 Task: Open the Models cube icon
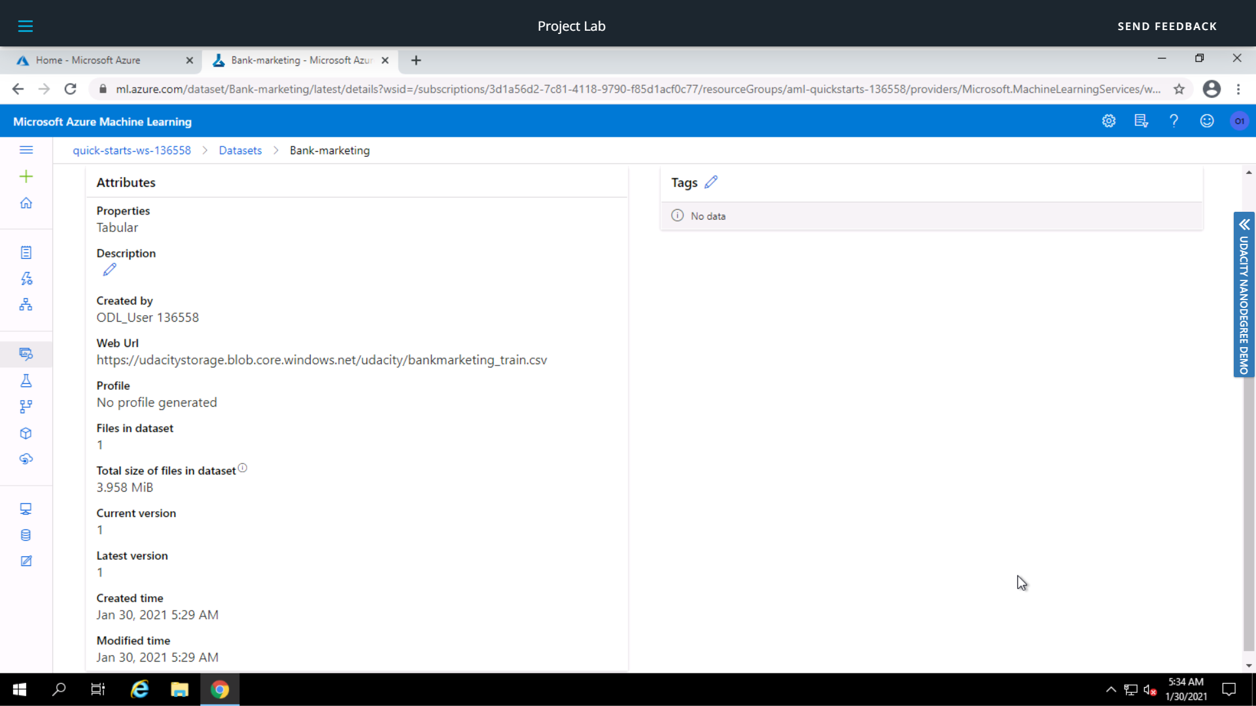[x=26, y=433]
